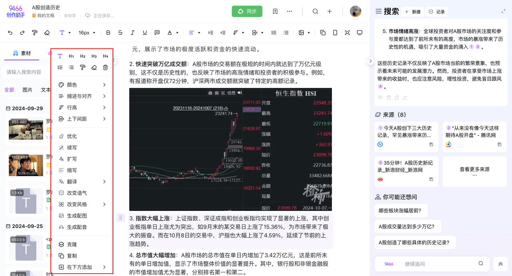Switch to the 图片 materials filter
The width and height of the screenshot is (512, 276).
tap(28, 90)
